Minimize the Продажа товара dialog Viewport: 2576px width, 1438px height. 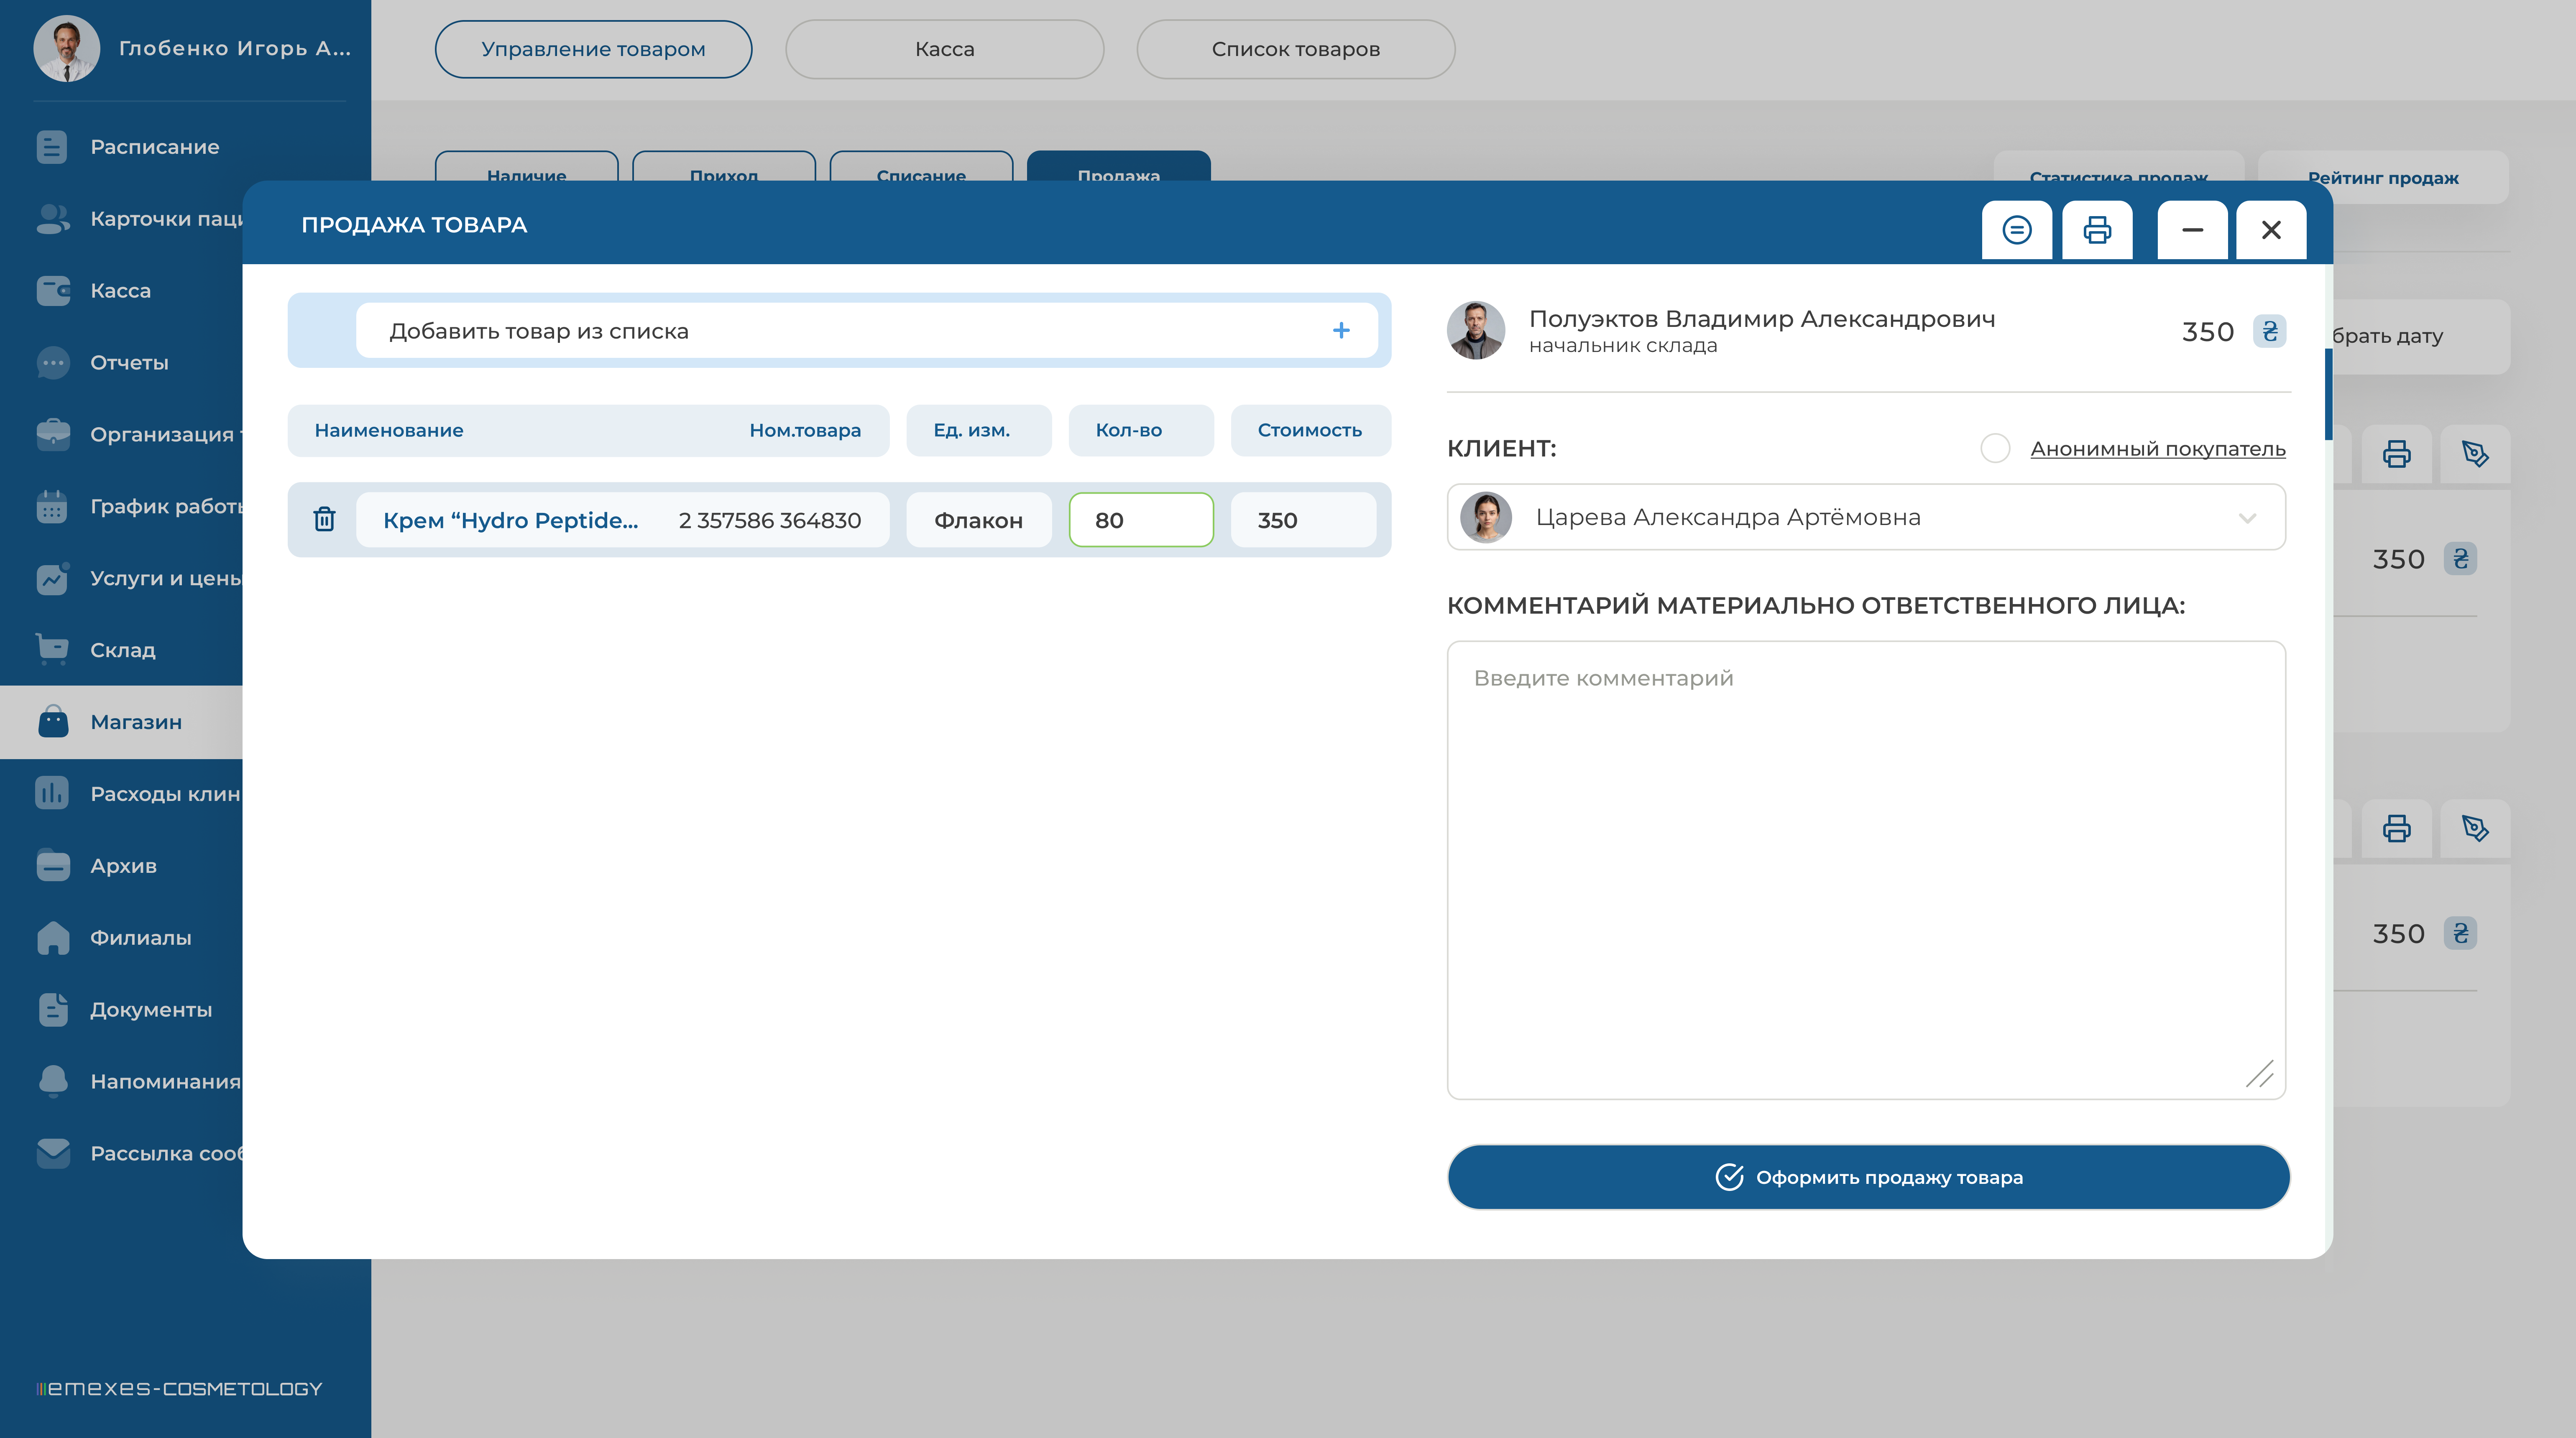point(2192,230)
